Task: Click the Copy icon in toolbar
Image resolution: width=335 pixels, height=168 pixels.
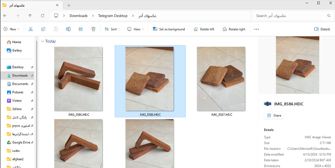Action: 43,29
